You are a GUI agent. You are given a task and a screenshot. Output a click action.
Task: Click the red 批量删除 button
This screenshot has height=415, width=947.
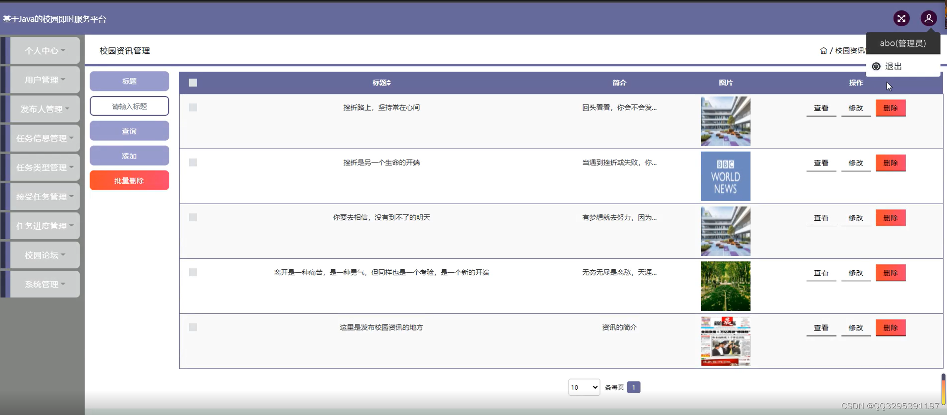129,180
